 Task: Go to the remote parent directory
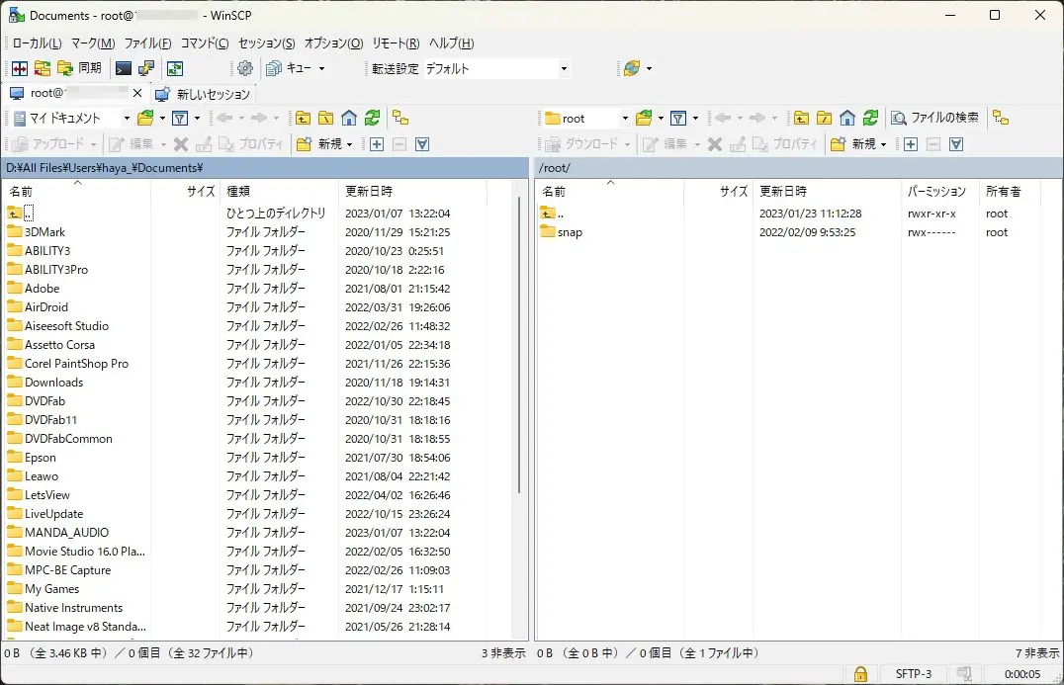pyautogui.click(x=801, y=118)
